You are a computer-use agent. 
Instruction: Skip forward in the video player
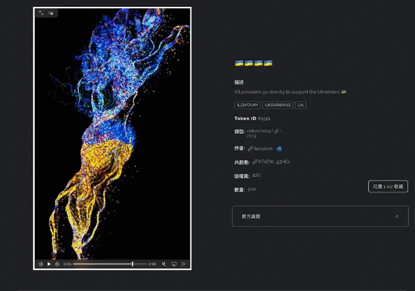click(57, 264)
